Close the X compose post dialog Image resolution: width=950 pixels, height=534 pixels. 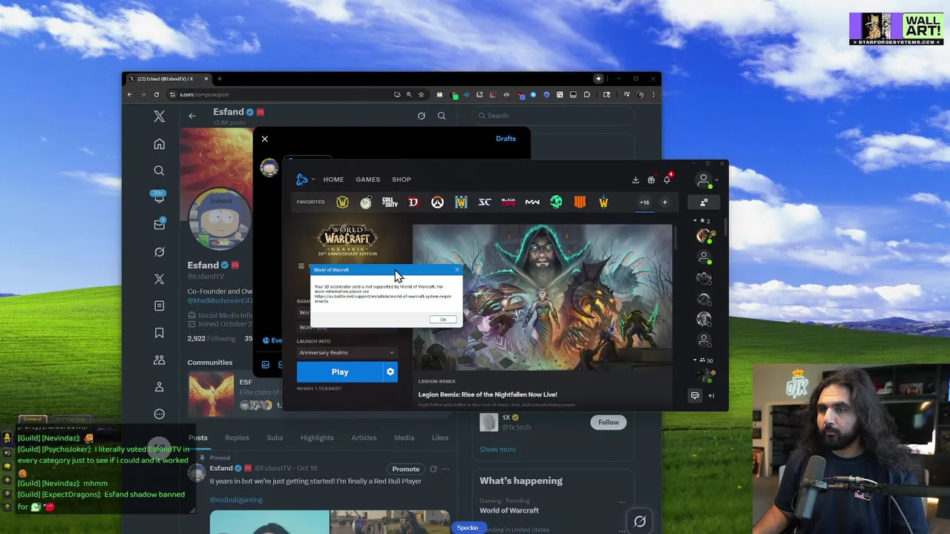(264, 139)
